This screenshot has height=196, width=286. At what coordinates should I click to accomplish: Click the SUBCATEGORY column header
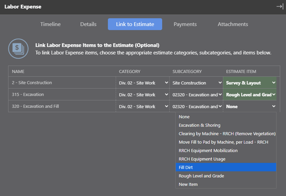(187, 72)
